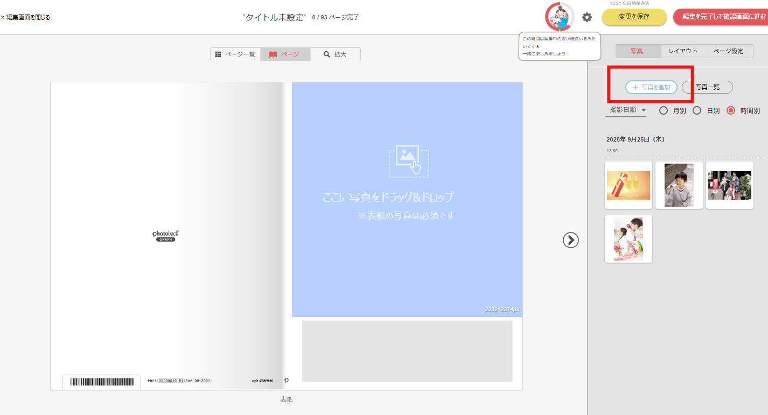Viewport: 768px width, 415px height.
Task: Close editor via 編集画面を閉じる
Action: (x=25, y=17)
